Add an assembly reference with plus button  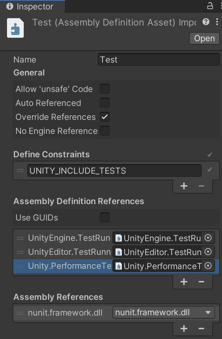[184, 328]
